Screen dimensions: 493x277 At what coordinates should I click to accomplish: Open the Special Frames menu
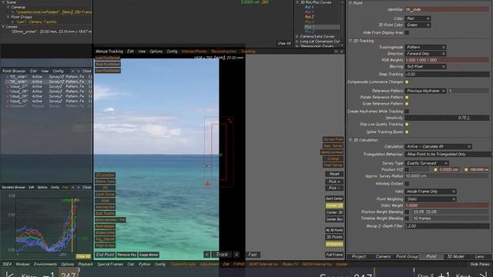click(110, 265)
